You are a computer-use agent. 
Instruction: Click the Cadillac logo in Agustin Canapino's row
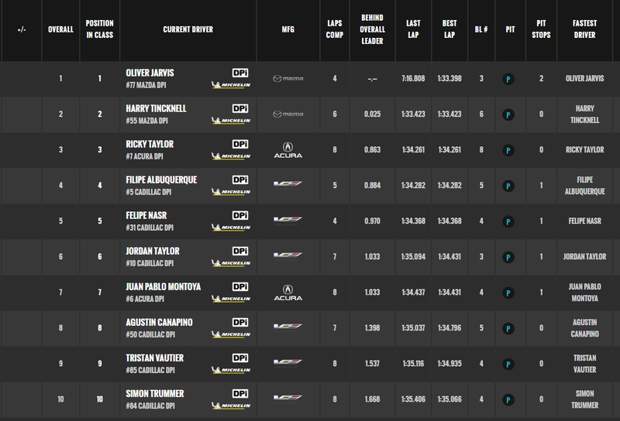[288, 327]
